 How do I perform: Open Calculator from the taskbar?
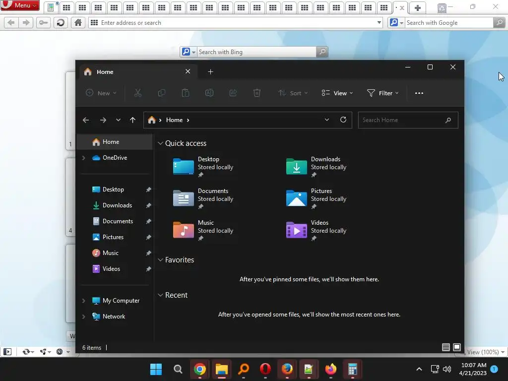[x=353, y=369]
